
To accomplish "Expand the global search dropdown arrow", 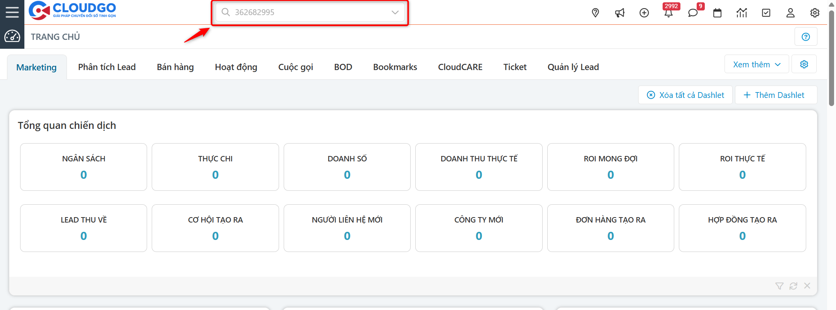I will coord(395,12).
